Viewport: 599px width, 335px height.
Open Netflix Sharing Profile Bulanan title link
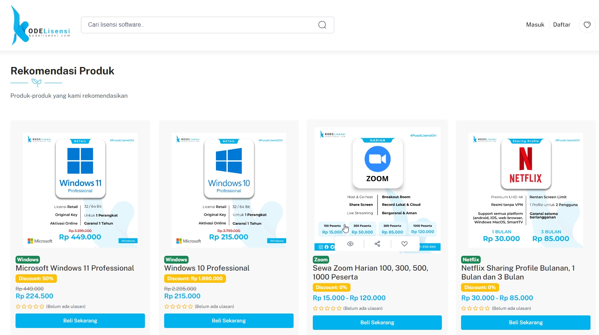click(x=518, y=272)
